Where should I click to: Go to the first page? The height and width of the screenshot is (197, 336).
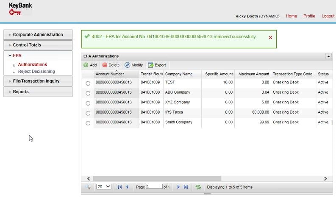pos(120,187)
